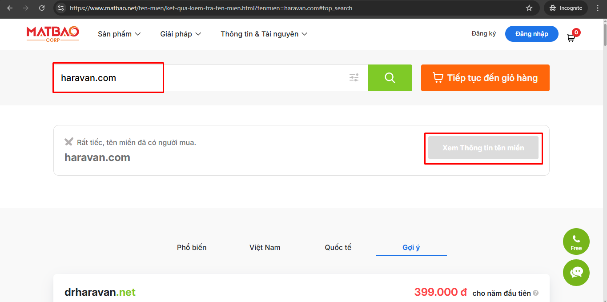The height and width of the screenshot is (302, 607).
Task: Click the green magnifier search button
Action: [390, 78]
